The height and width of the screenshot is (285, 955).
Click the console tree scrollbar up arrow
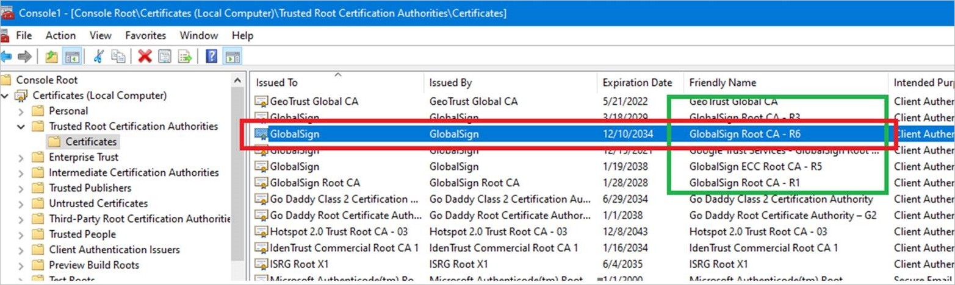click(x=238, y=80)
